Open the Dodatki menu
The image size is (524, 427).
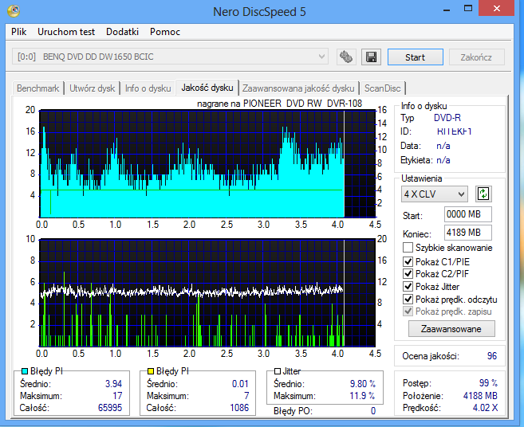pyautogui.click(x=122, y=32)
